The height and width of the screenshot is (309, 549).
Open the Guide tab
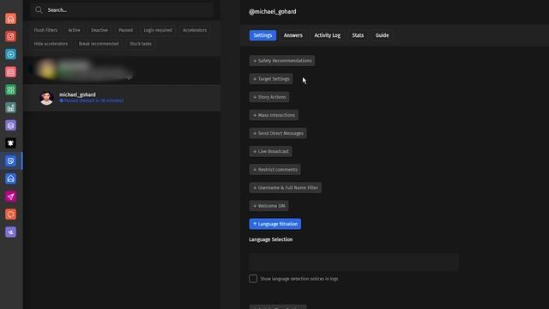click(x=382, y=35)
